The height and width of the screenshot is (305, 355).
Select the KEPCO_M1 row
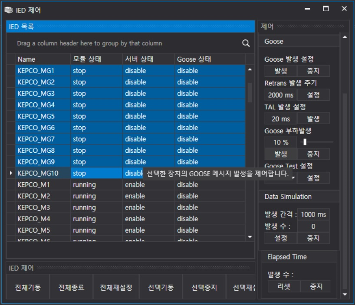[130, 185]
